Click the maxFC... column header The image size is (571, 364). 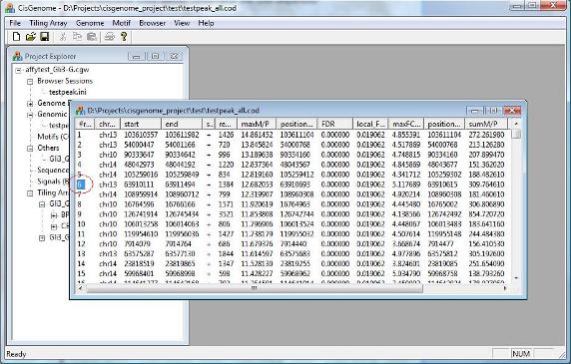pyautogui.click(x=406, y=124)
